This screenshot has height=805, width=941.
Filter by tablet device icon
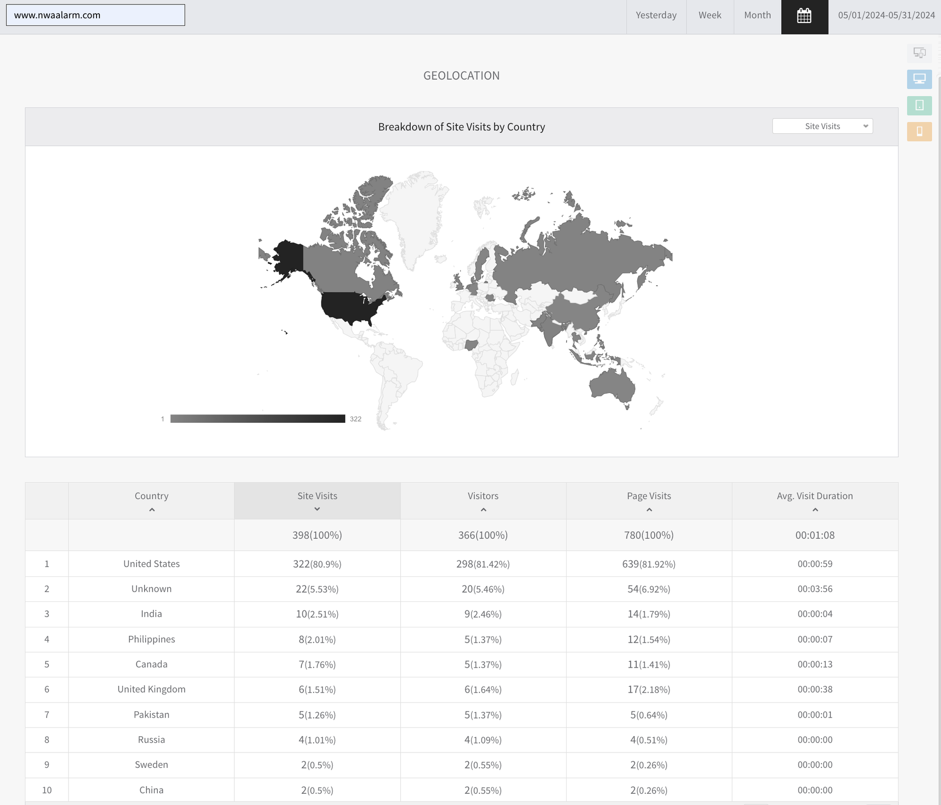919,105
